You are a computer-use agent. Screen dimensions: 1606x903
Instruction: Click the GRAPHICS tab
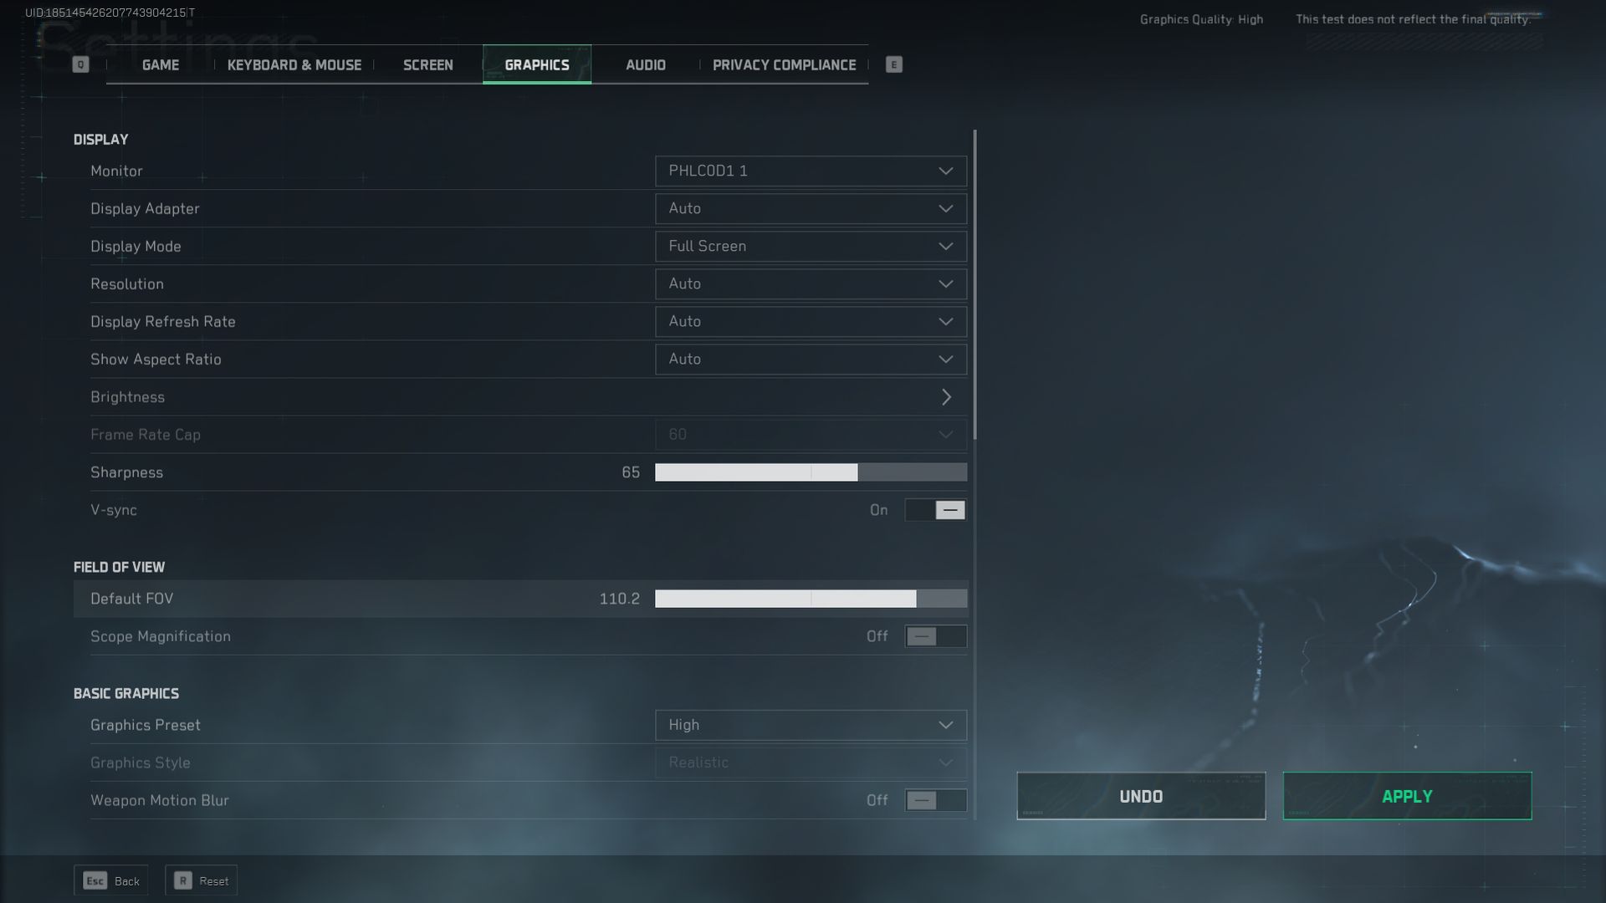click(536, 63)
